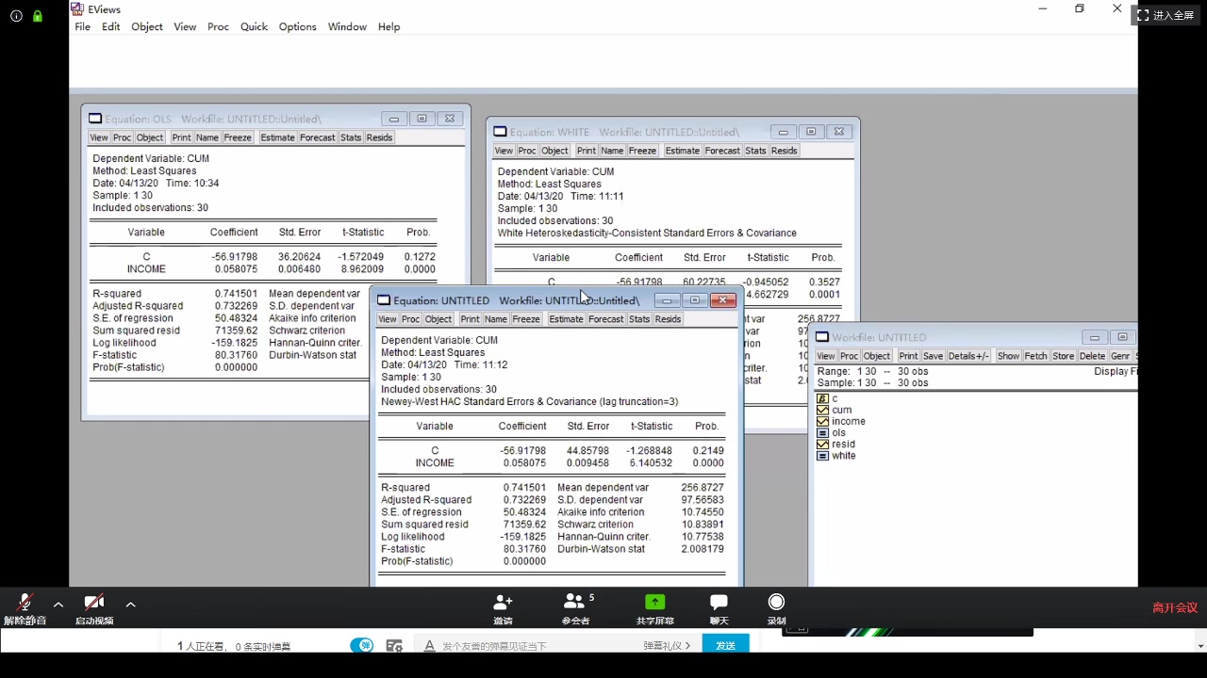Screen dimensions: 1207x678
Task: Select the c coefficient object icon in workfile
Action: 823,398
